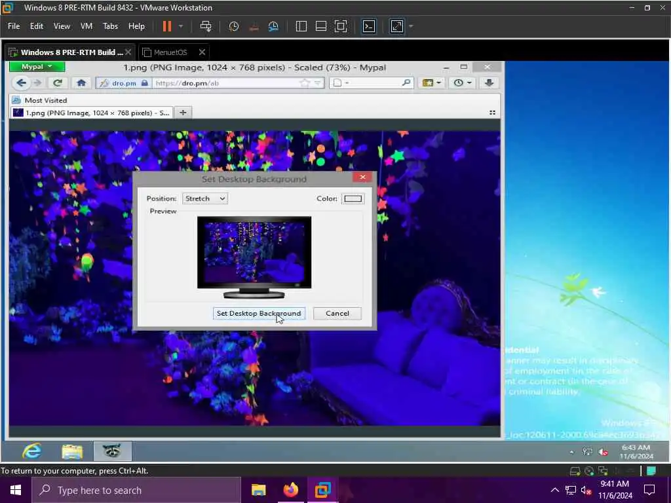
Task: Go forward in the Mypal browser
Action: point(37,83)
